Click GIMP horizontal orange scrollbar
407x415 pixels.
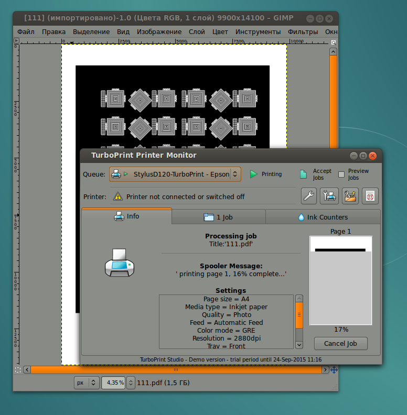point(176,370)
